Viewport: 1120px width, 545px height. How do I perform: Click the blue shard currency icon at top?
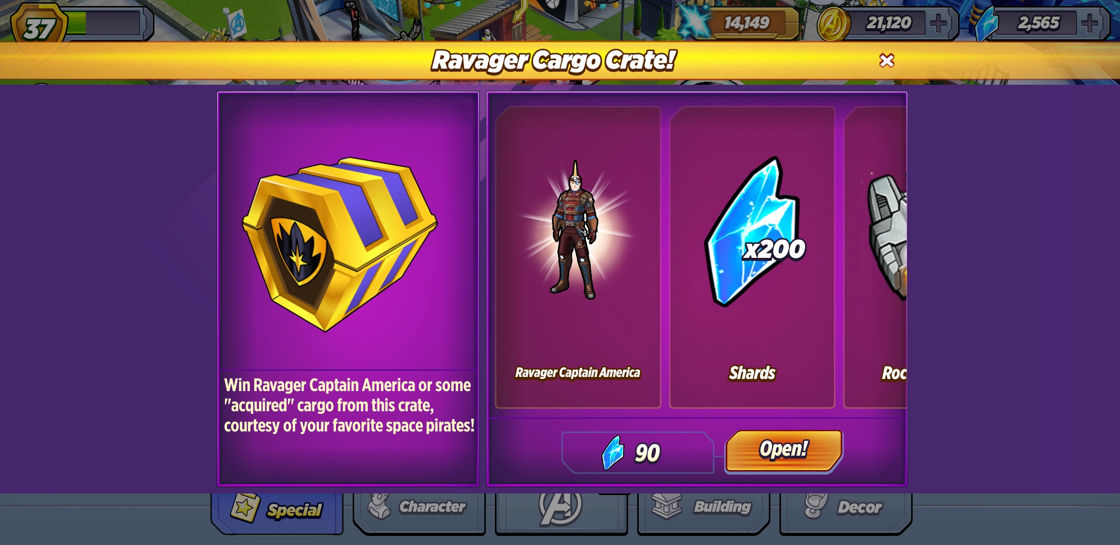[x=986, y=24]
